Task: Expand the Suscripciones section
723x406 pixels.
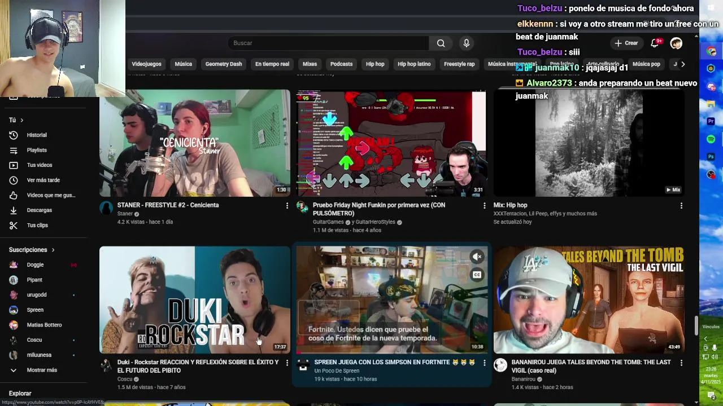Action: (32, 250)
